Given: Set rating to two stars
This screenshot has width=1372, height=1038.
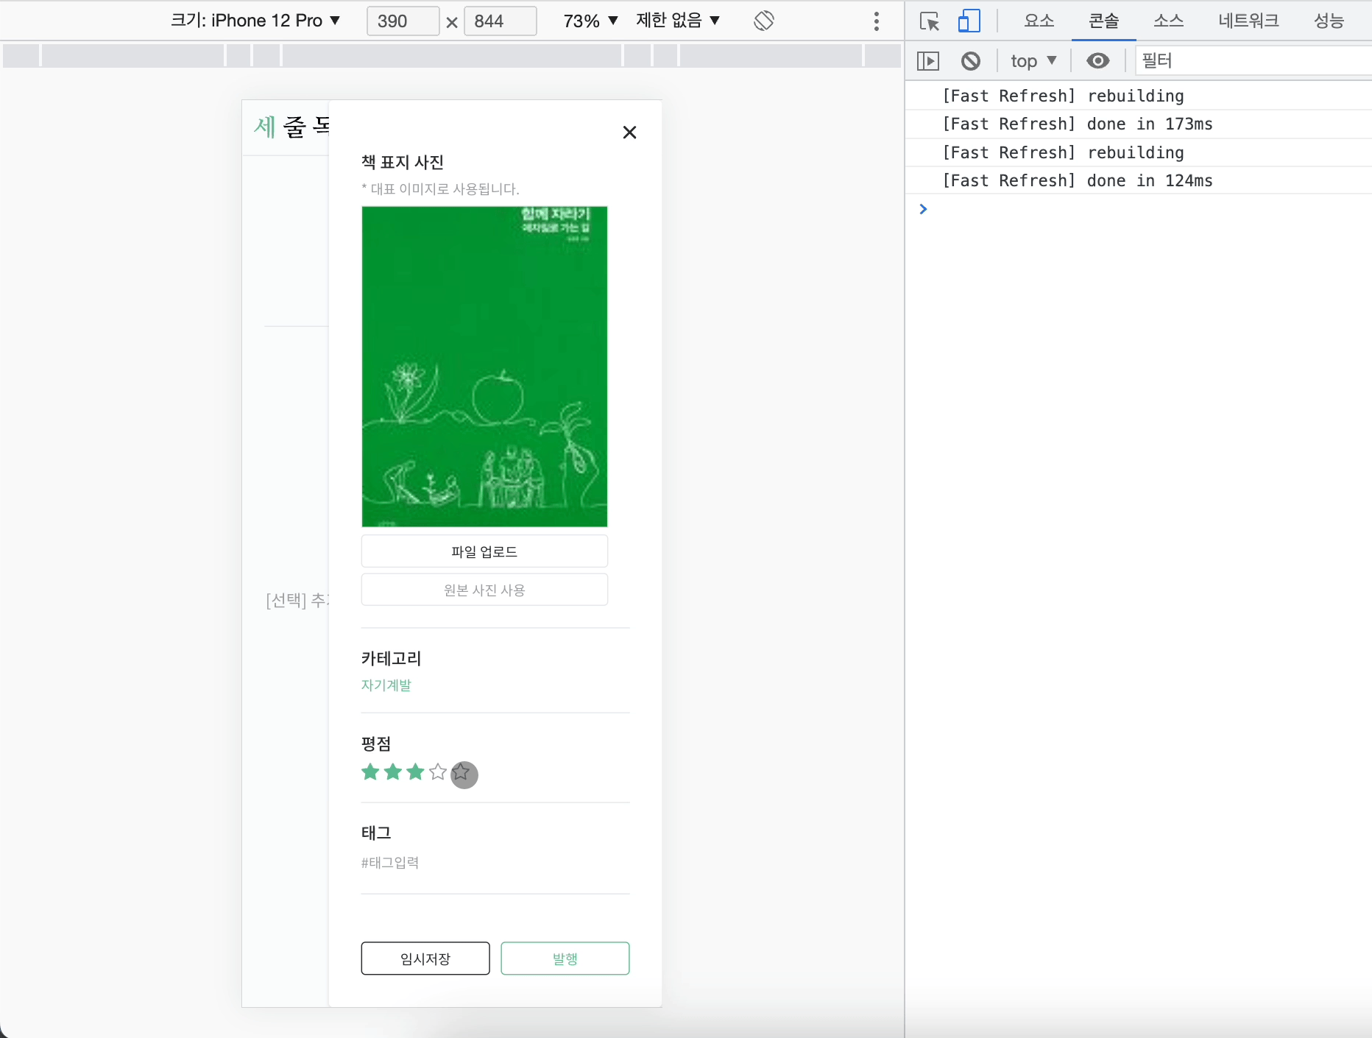Looking at the screenshot, I should pyautogui.click(x=393, y=772).
